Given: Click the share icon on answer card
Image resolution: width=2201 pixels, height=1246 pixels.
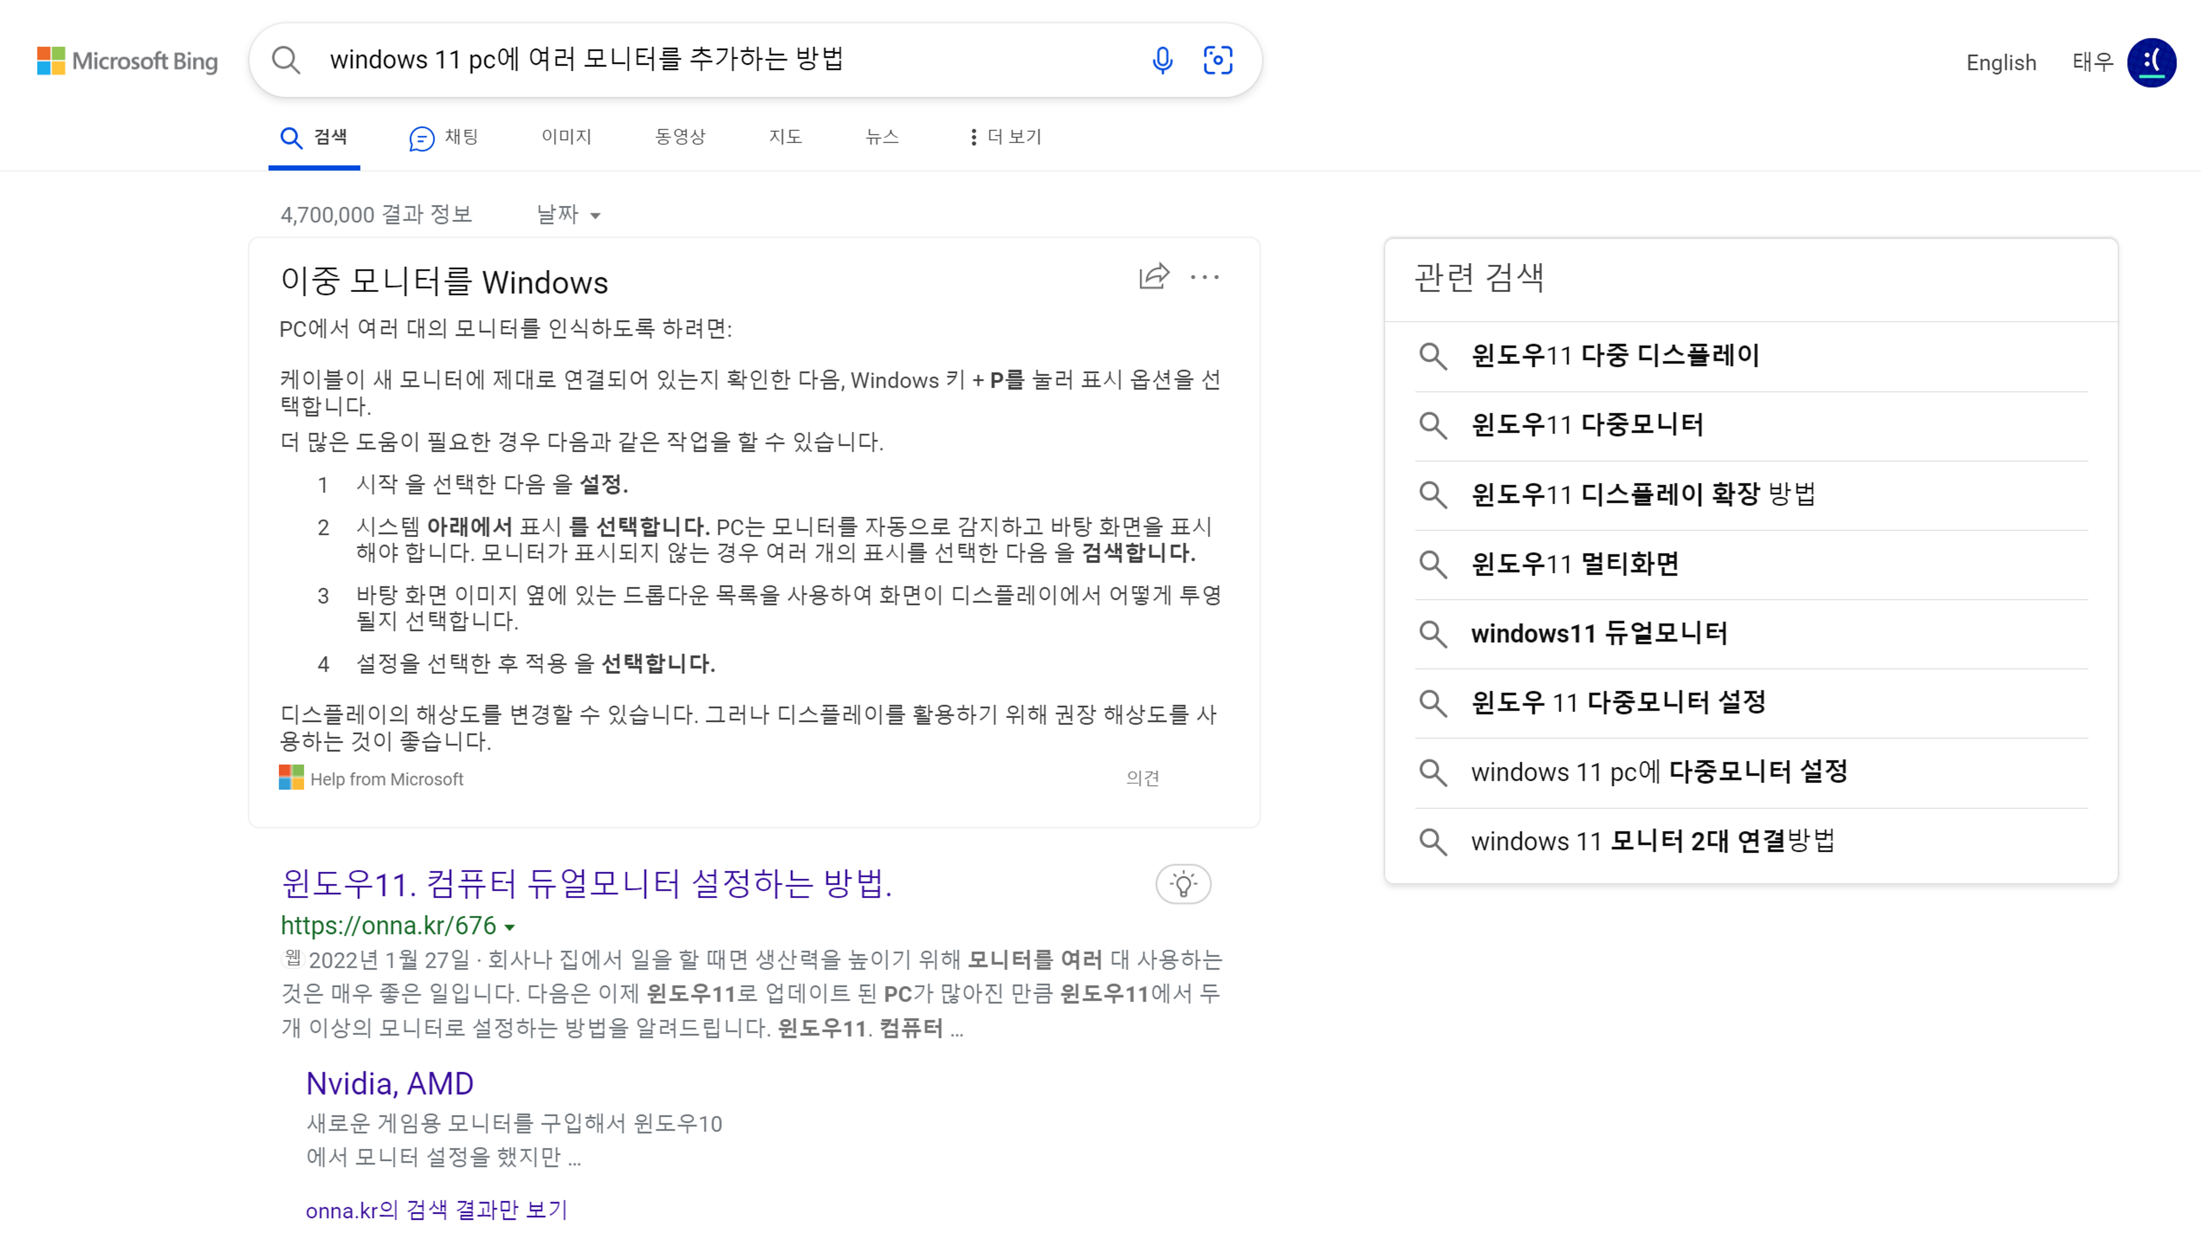Looking at the screenshot, I should 1153,276.
